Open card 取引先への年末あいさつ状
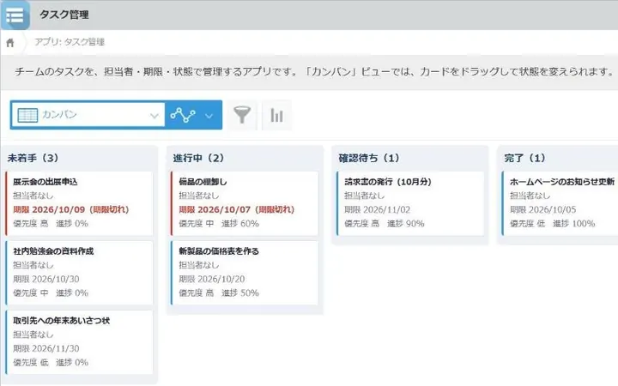The width and height of the screenshot is (618, 386). pos(79,342)
